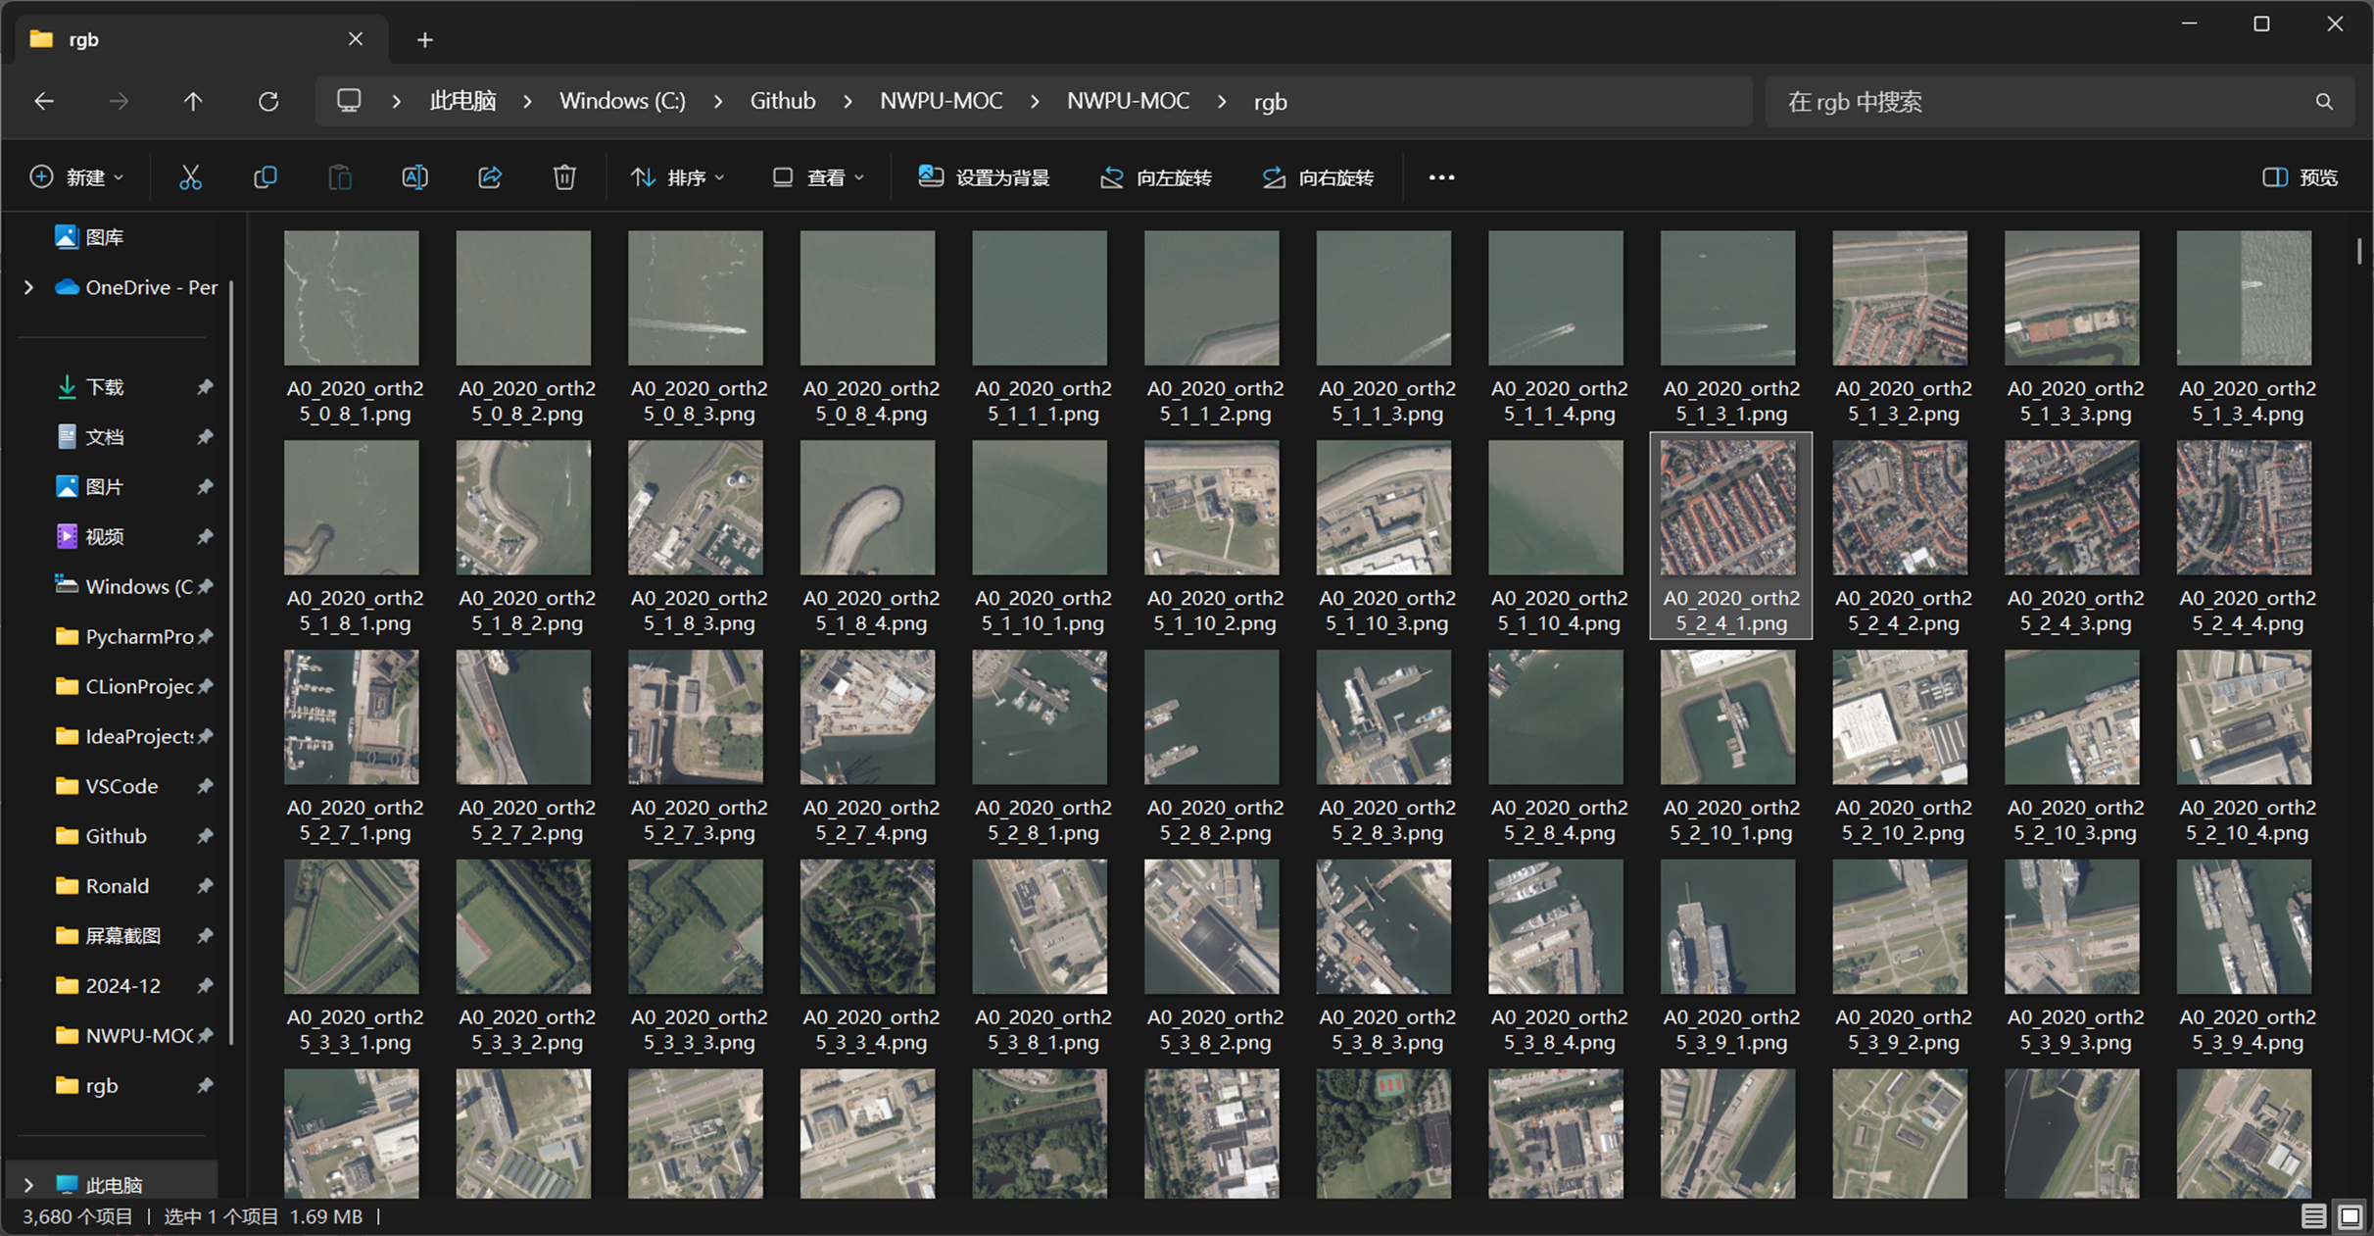Image resolution: width=2374 pixels, height=1236 pixels.
Task: Select thumbnail A0_2020_orth25_0_8_1.png
Action: (352, 298)
